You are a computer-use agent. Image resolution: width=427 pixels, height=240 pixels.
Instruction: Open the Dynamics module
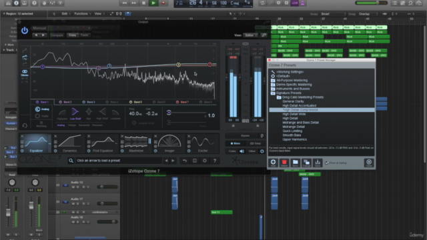tap(69, 143)
